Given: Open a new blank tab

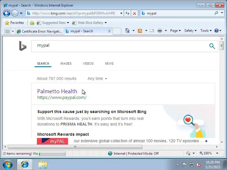Looking at the screenshot, I should pyautogui.click(x=117, y=31).
